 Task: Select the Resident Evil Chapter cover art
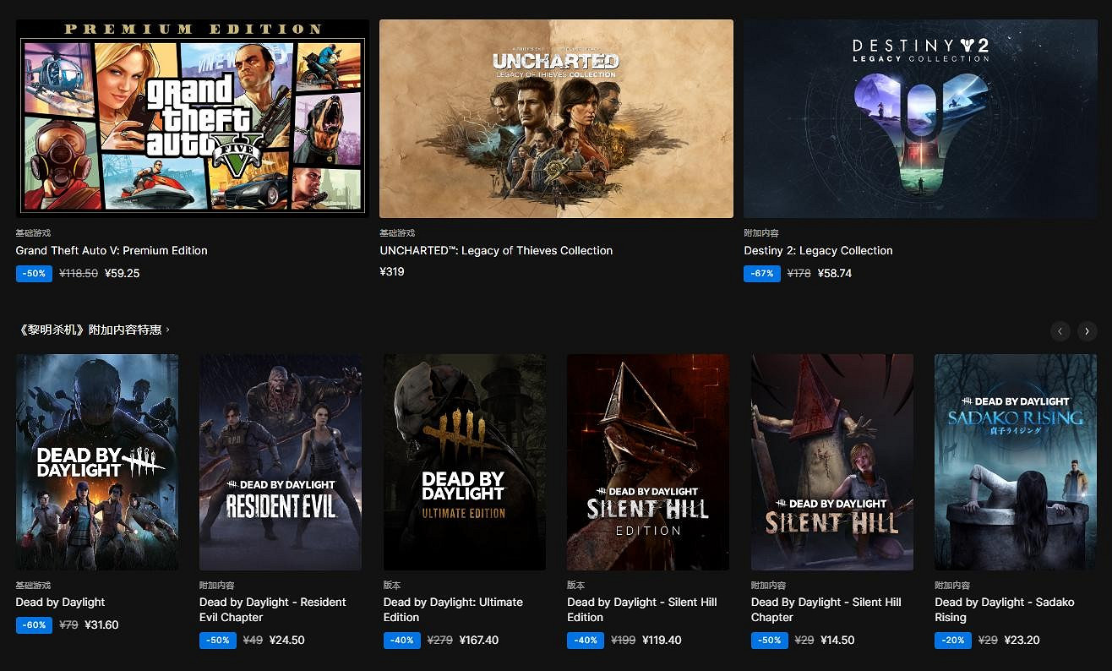[x=281, y=461]
